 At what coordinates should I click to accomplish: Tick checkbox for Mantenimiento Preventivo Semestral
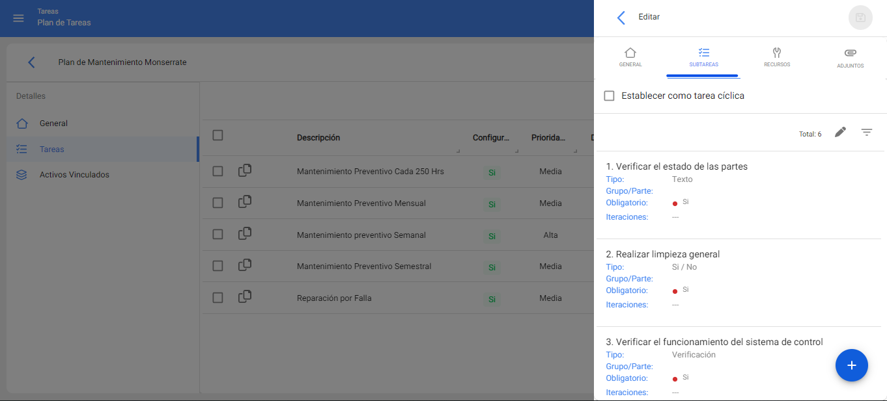(218, 266)
